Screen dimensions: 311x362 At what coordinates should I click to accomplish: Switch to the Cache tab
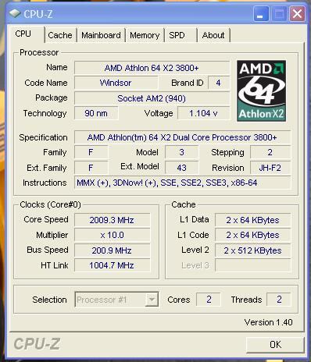(60, 35)
